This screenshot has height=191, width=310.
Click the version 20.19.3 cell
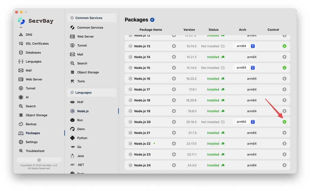click(x=191, y=122)
